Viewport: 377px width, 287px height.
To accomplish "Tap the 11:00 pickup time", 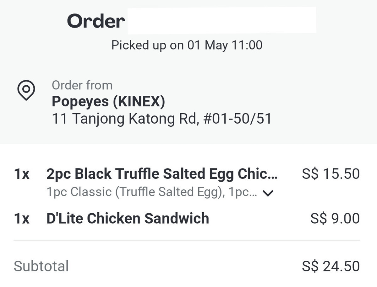I will tap(247, 45).
